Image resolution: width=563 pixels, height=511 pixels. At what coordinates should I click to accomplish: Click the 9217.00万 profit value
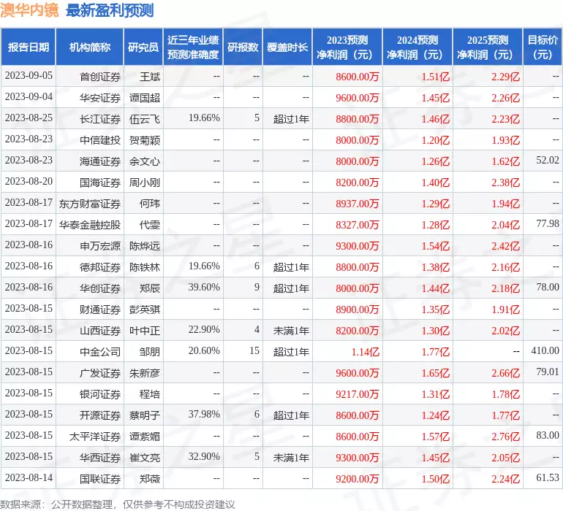point(358,394)
